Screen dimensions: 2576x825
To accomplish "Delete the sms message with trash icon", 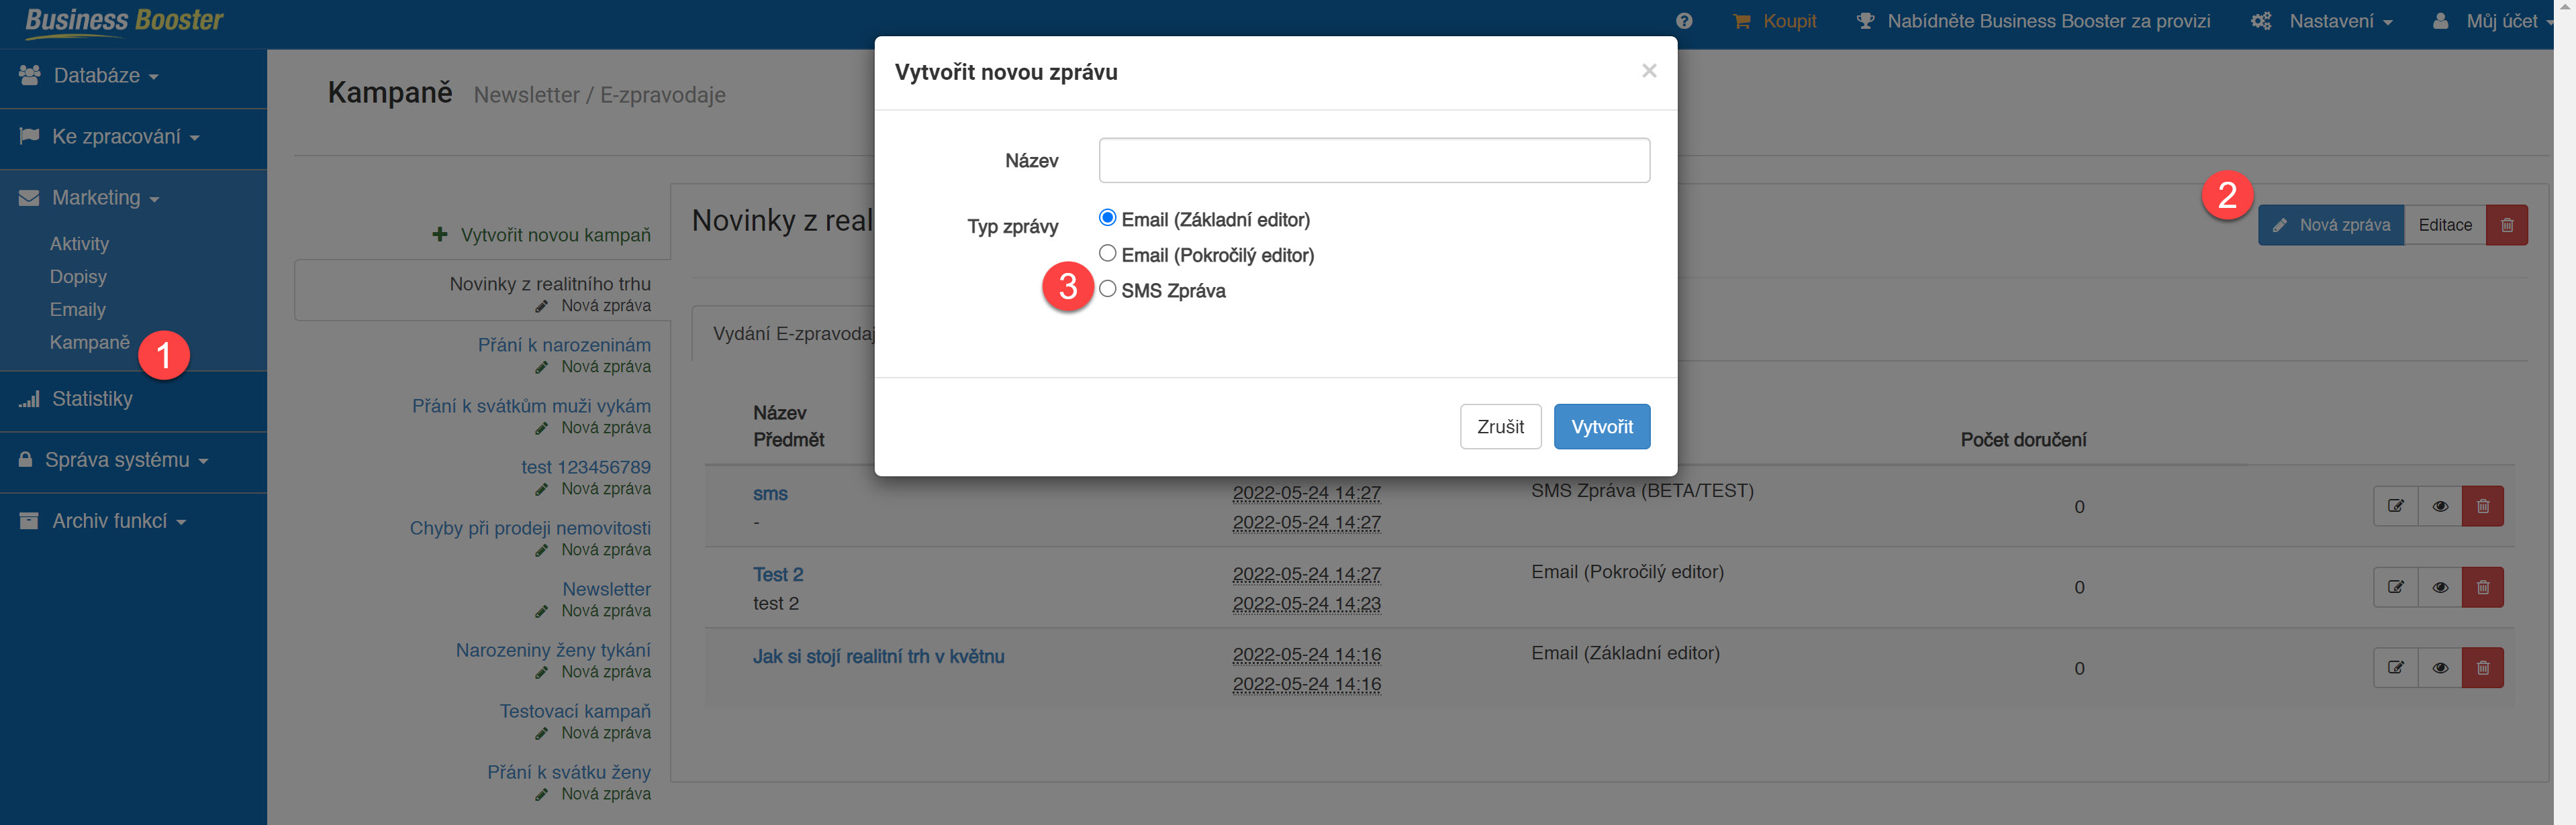I will click(2482, 506).
